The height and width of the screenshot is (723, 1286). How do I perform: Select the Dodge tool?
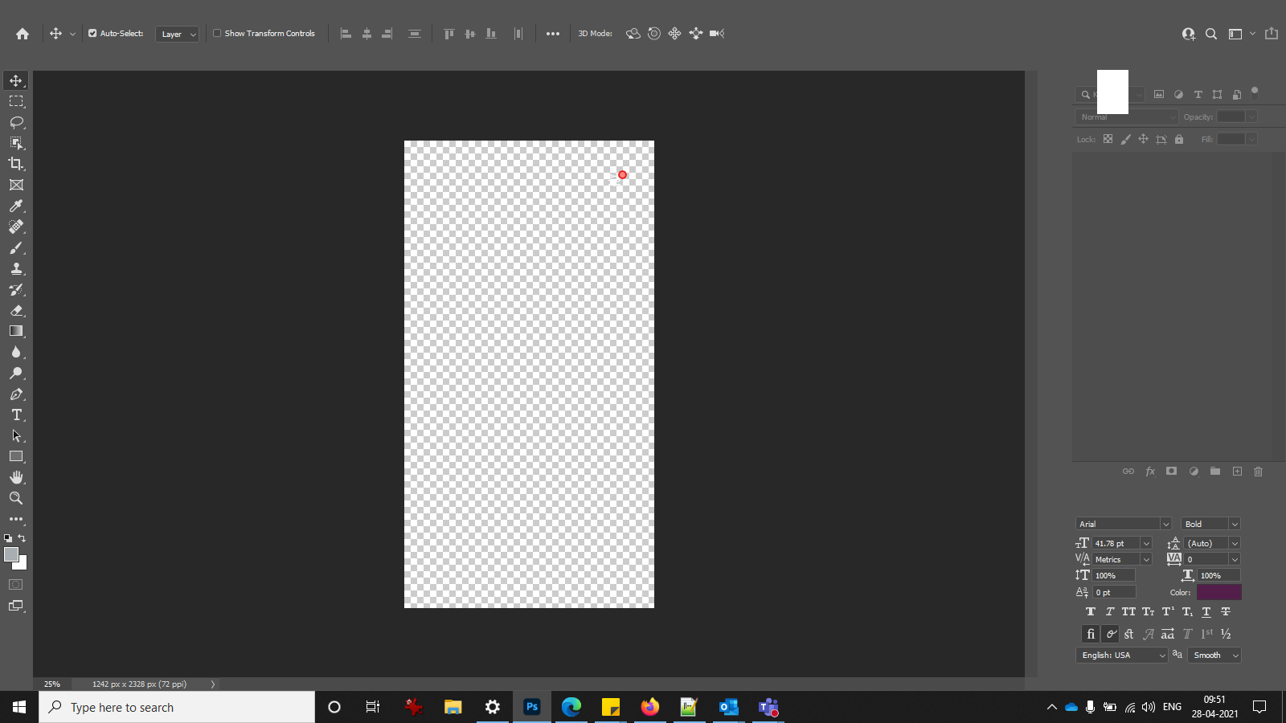(16, 373)
